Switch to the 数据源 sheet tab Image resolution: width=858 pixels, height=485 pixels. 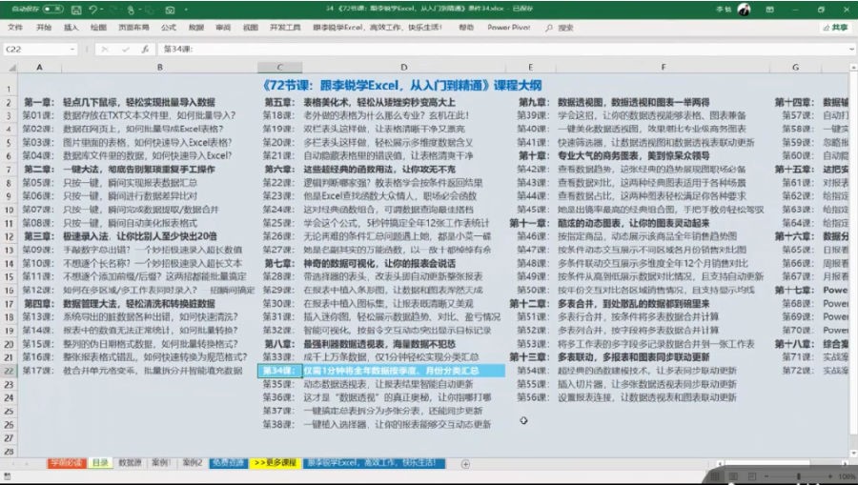131,463
